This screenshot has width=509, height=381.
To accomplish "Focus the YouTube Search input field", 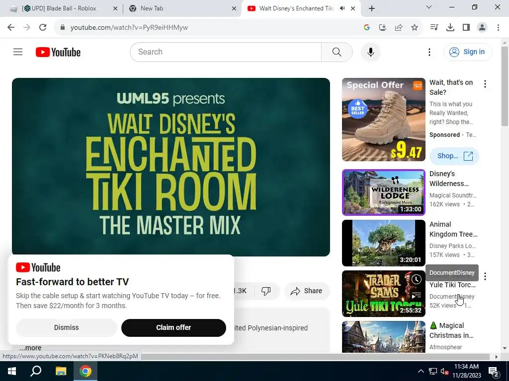I will tap(226, 52).
